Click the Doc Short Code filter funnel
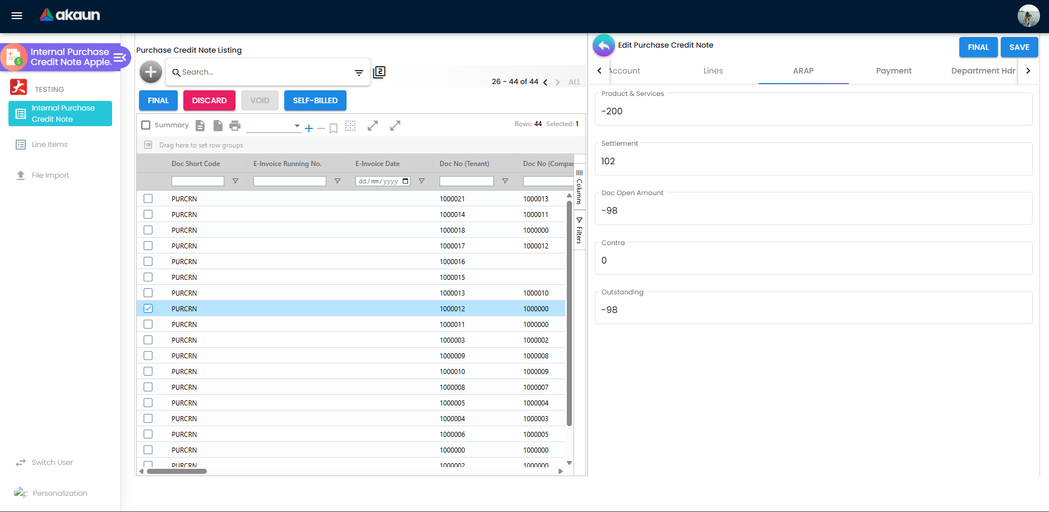This screenshot has width=1049, height=512. click(x=235, y=181)
